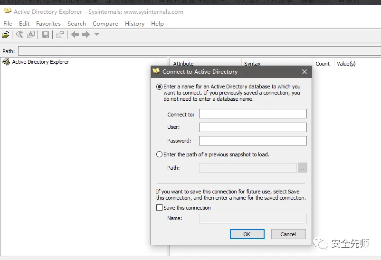Click the book icon in dialog title bar

click(x=156, y=71)
